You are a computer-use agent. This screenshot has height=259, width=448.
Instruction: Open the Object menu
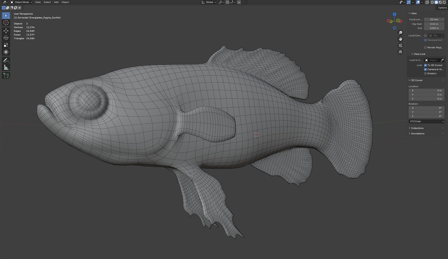[65, 2]
